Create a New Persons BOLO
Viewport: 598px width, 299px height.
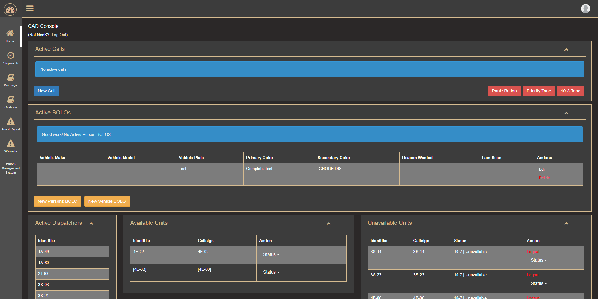[58, 201]
